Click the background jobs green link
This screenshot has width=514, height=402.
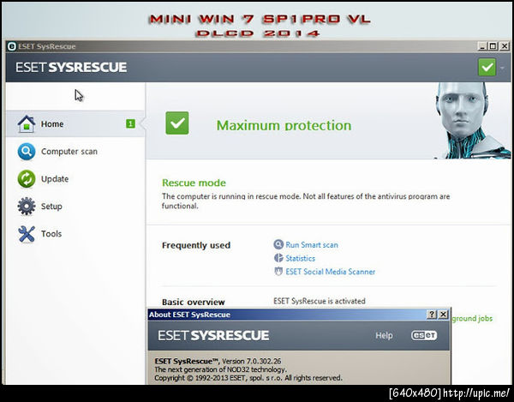click(x=472, y=318)
